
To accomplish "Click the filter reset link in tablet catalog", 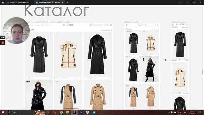I will (x=156, y=29).
